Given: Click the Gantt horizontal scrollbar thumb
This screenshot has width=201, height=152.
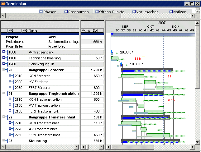Looking at the screenshot, I should [132, 147].
